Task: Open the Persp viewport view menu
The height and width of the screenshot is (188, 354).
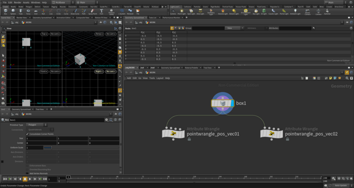Action: click(99, 34)
